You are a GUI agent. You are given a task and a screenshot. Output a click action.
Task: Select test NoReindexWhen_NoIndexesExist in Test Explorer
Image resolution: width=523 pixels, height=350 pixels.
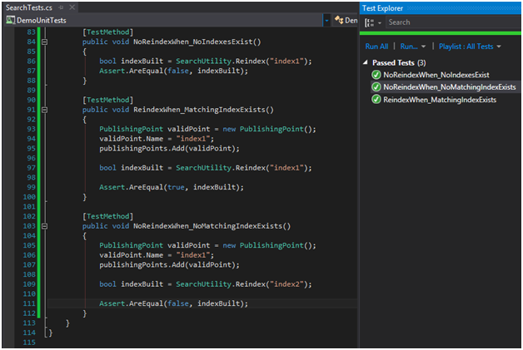pyautogui.click(x=436, y=75)
